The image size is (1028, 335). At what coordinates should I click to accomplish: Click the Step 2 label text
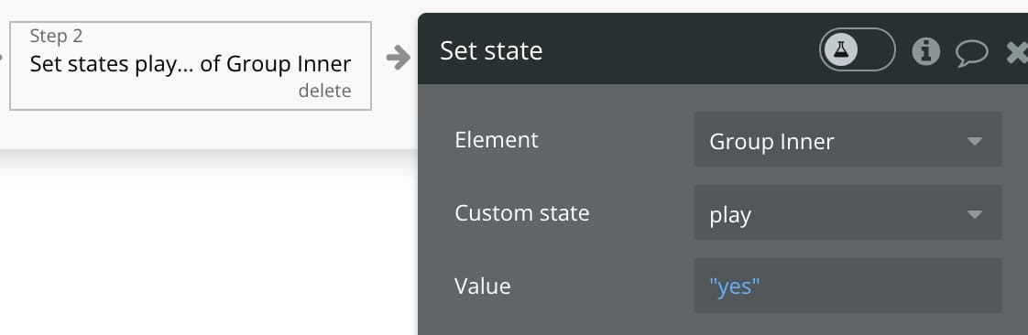[57, 36]
